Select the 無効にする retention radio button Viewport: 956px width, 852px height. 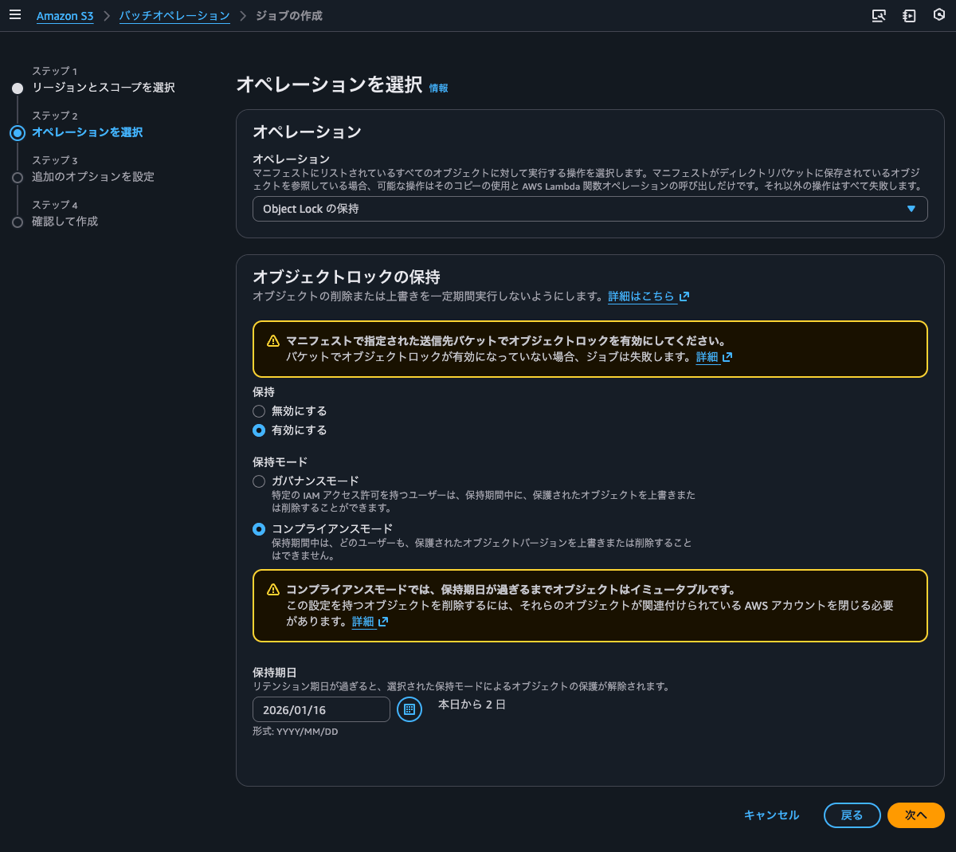258,410
